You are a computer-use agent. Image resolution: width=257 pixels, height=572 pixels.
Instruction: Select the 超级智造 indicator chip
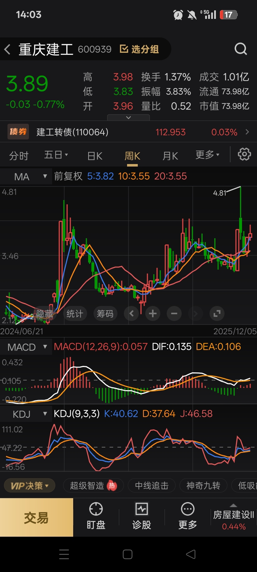[x=93, y=486]
